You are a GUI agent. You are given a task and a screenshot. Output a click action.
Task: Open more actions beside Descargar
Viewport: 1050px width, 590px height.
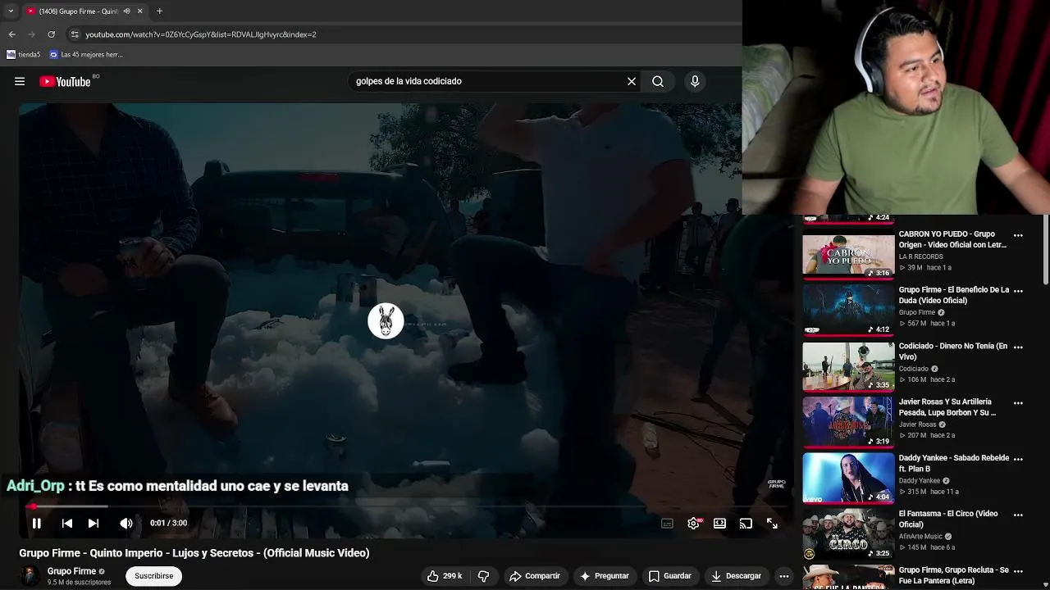784,576
